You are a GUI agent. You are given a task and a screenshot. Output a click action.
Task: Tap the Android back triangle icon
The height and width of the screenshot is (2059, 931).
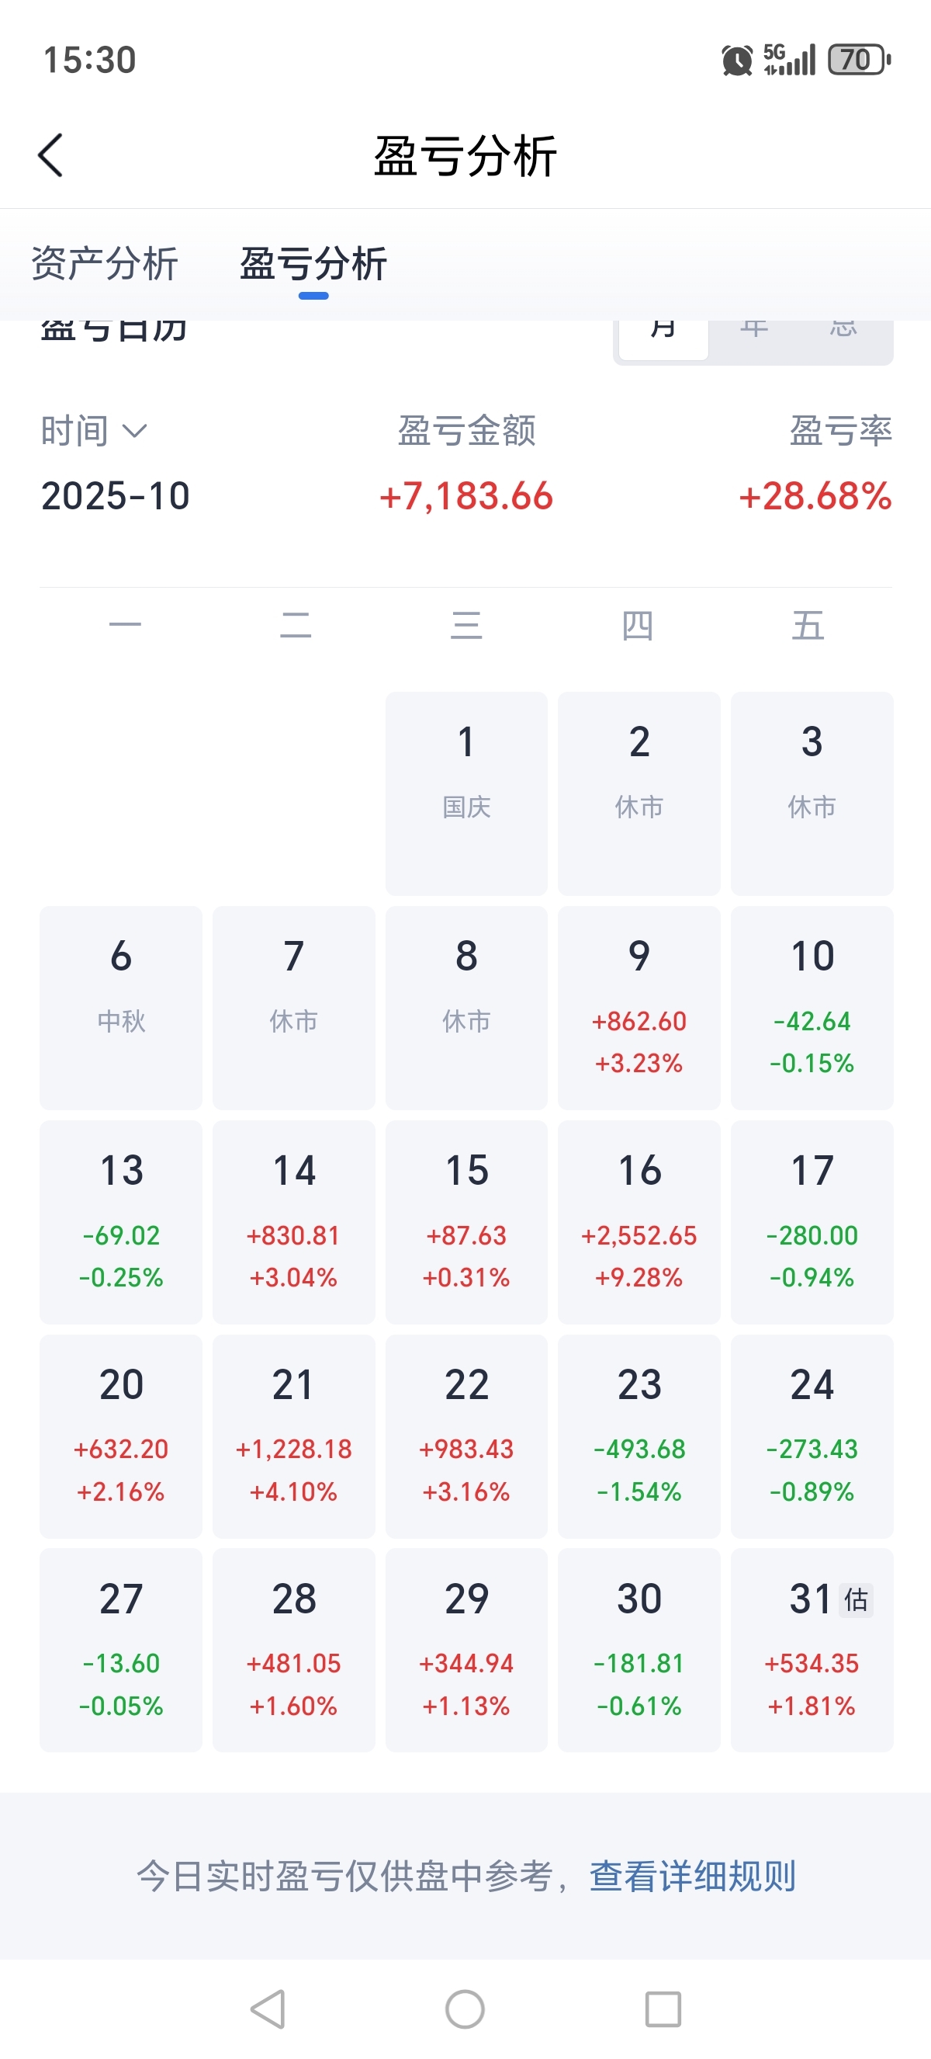pyautogui.click(x=268, y=2008)
